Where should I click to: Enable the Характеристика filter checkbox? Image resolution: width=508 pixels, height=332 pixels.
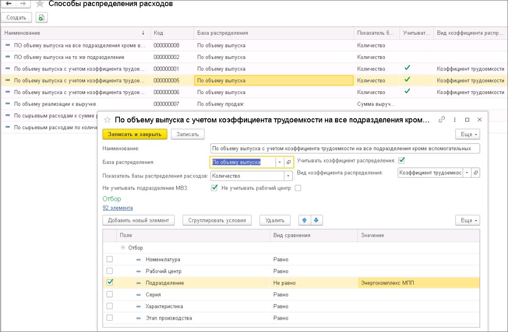tap(110, 306)
